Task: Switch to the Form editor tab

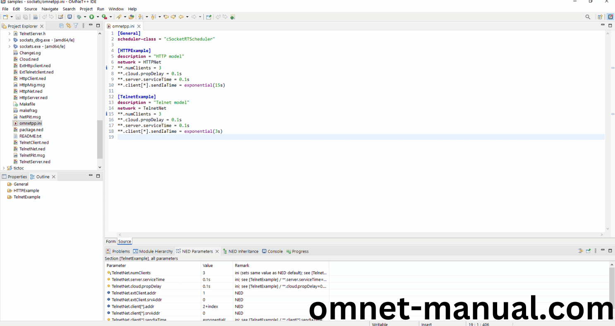Action: pyautogui.click(x=110, y=241)
